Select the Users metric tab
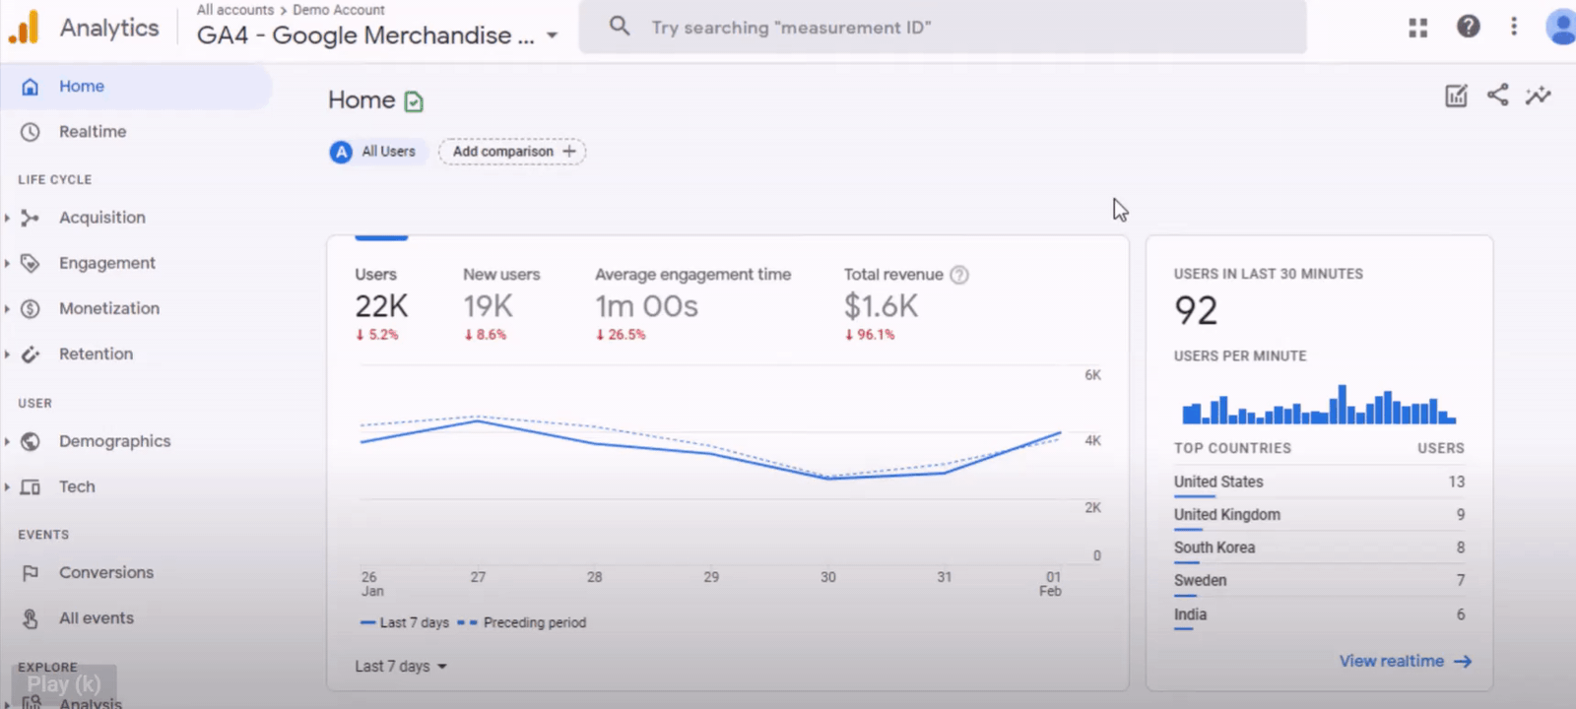 point(381,305)
